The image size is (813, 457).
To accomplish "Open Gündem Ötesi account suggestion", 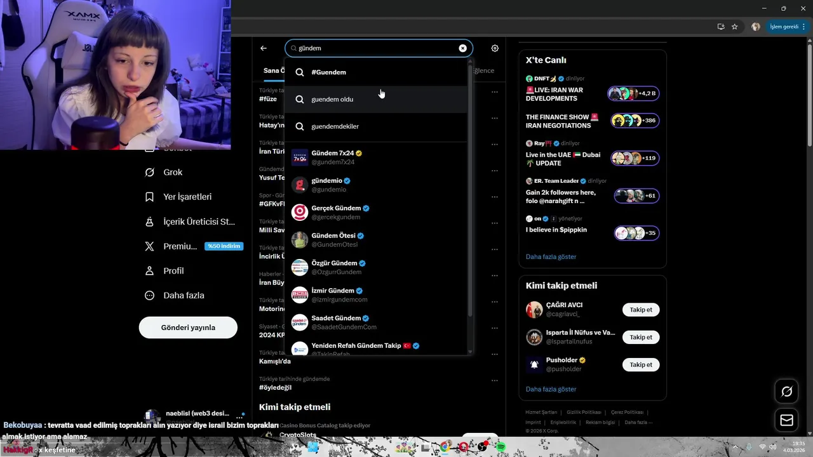I will point(376,240).
